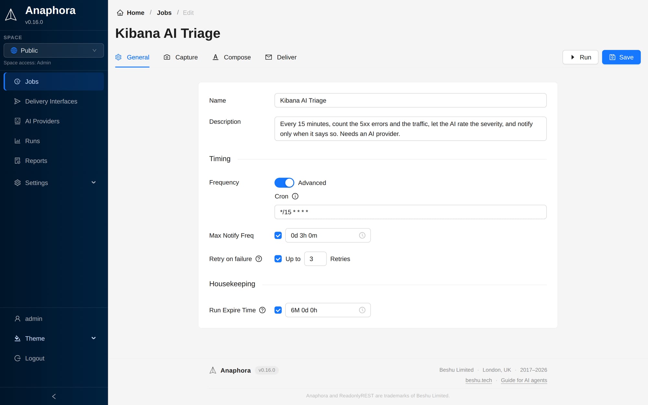
Task: Click the Reports document icon in sidebar
Action: click(17, 161)
